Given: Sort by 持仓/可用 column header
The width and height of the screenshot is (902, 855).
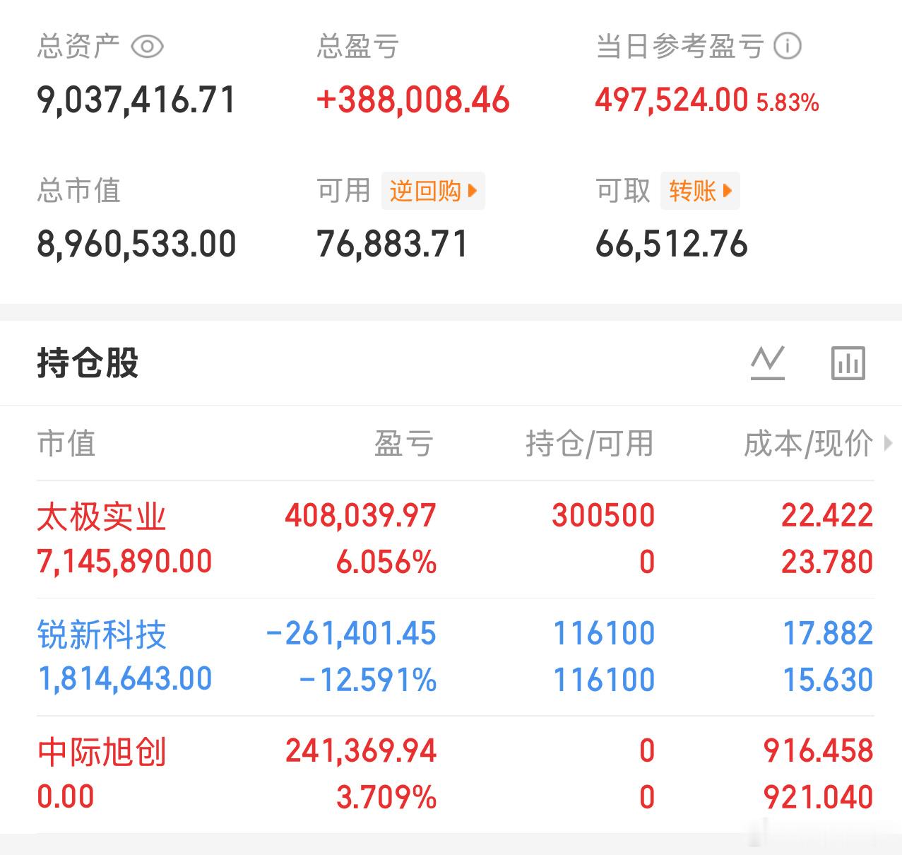Looking at the screenshot, I should 590,444.
